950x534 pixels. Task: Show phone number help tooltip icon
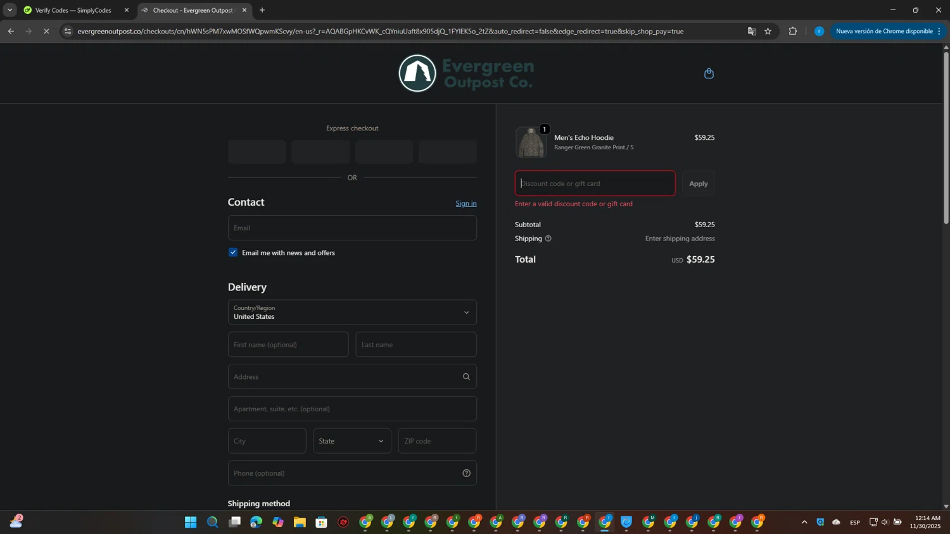466,473
